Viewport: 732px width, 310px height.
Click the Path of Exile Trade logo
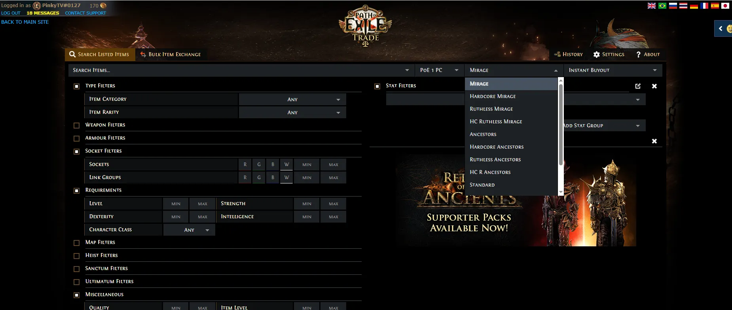tap(366, 26)
